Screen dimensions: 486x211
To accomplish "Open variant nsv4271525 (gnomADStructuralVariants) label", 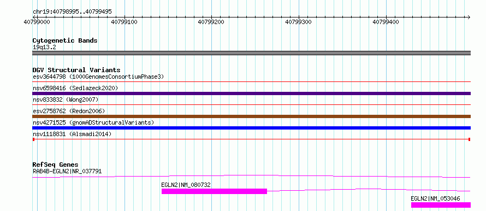I will click(93, 122).
